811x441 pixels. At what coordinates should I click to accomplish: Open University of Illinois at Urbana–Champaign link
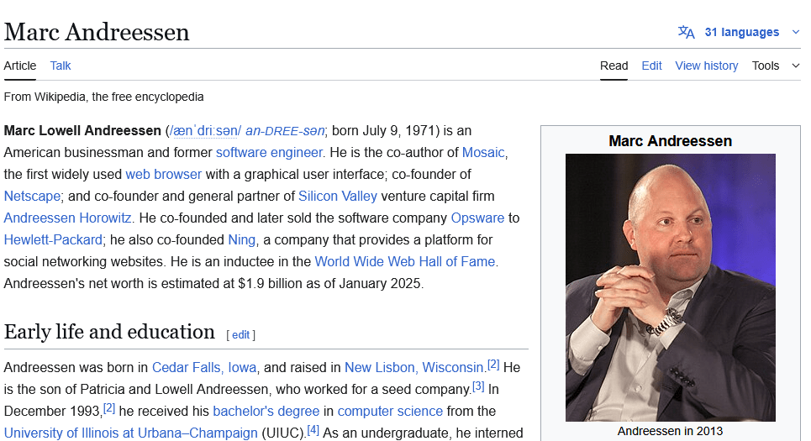pyautogui.click(x=130, y=433)
